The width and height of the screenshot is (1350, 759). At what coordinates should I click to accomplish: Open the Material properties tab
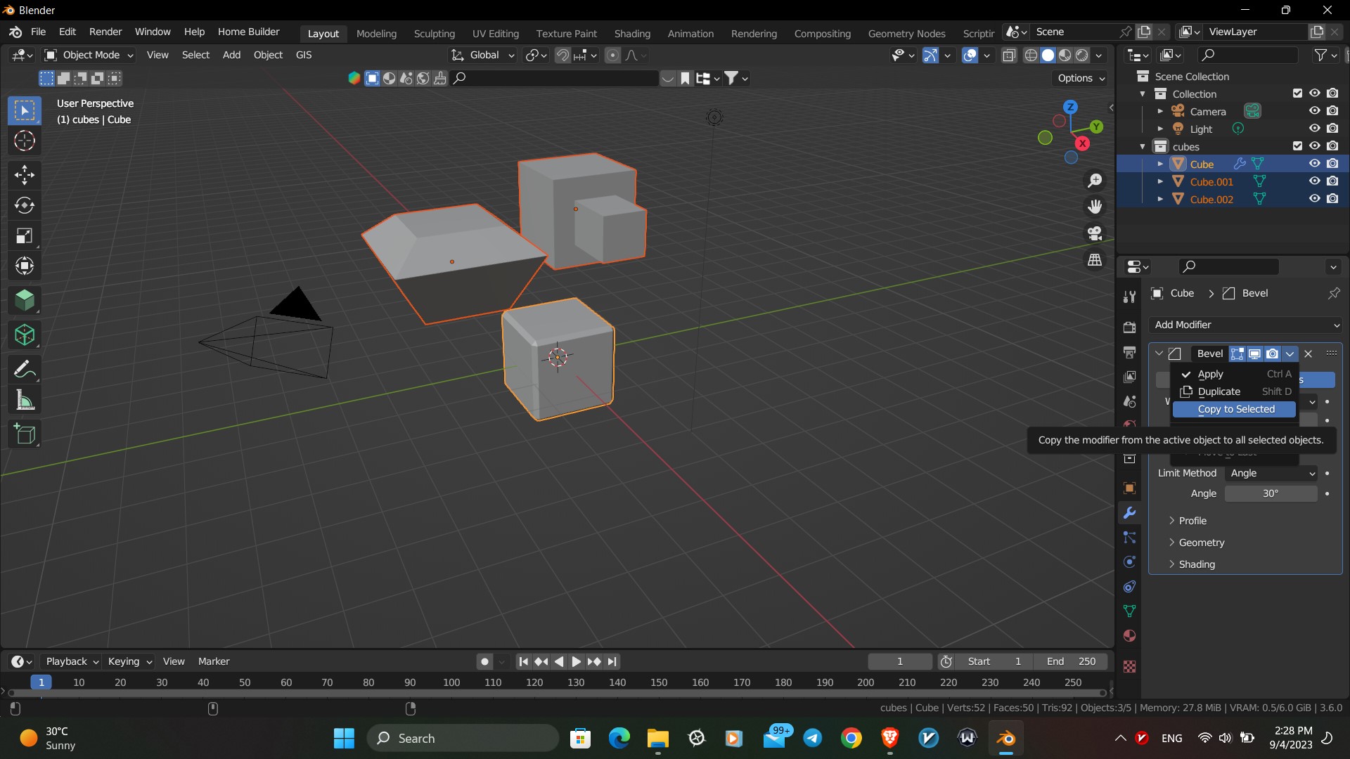1129,635
